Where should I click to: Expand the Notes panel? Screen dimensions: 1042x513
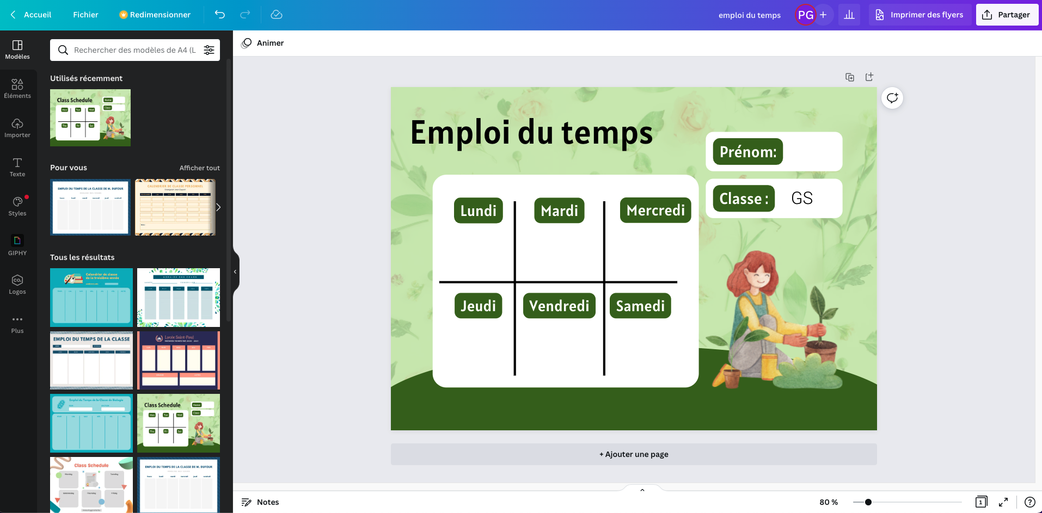tap(260, 502)
